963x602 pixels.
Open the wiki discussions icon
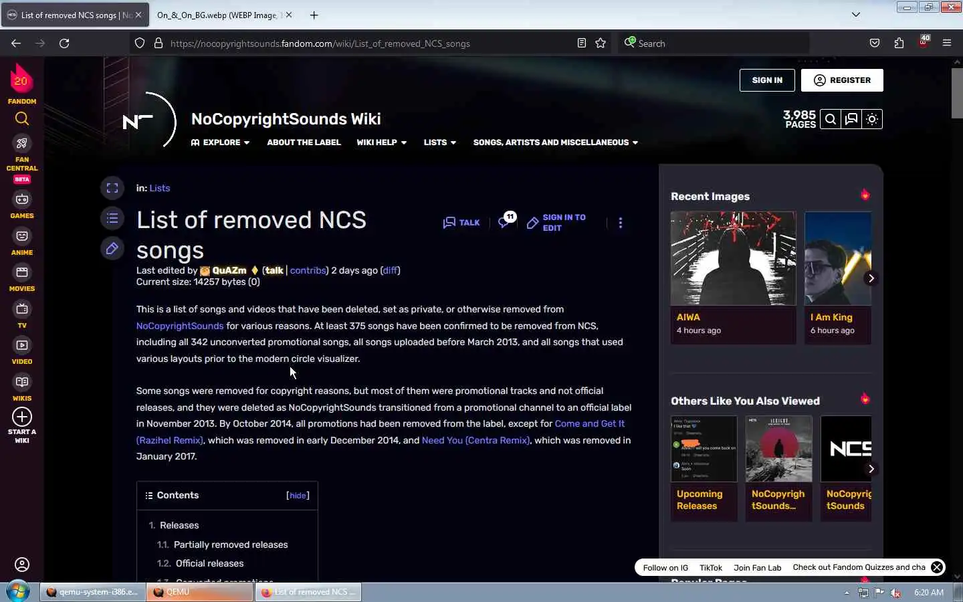(x=851, y=119)
